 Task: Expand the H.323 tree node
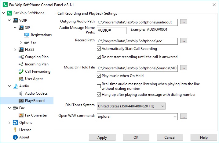(15, 50)
